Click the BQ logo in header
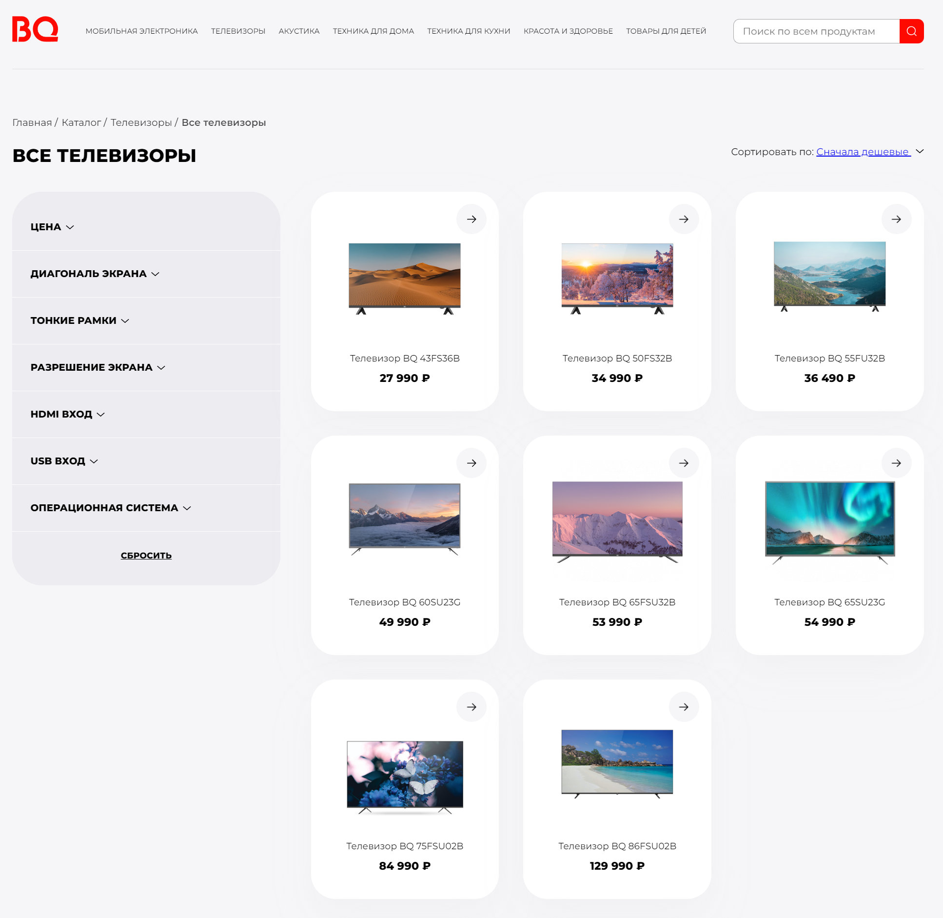This screenshot has width=943, height=918. [x=35, y=30]
